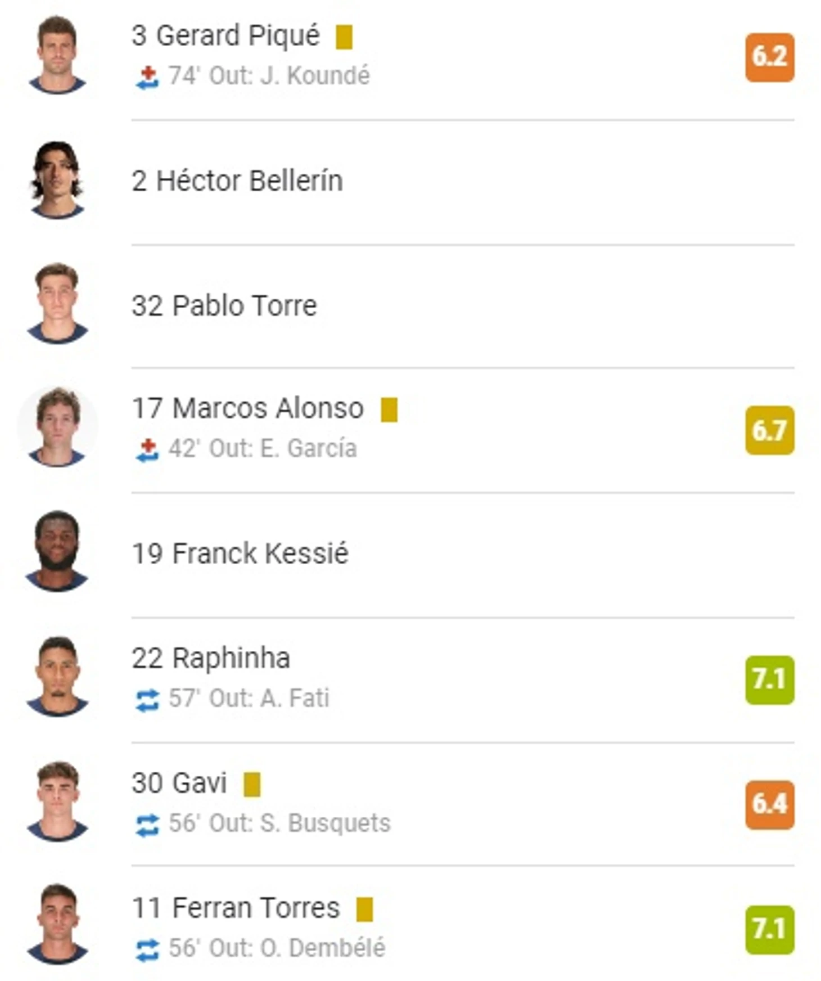821x981 pixels.
Task: Click Raphinha's player photo
Action: tap(57, 676)
